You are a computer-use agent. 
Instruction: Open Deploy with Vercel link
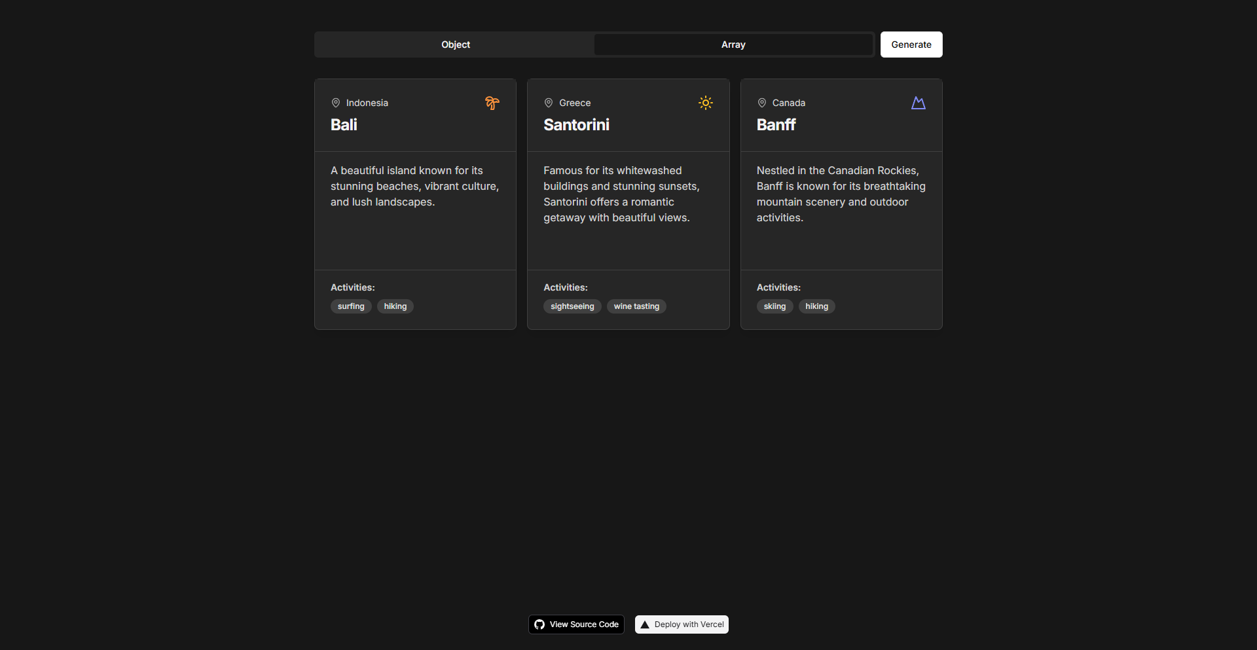coord(682,624)
